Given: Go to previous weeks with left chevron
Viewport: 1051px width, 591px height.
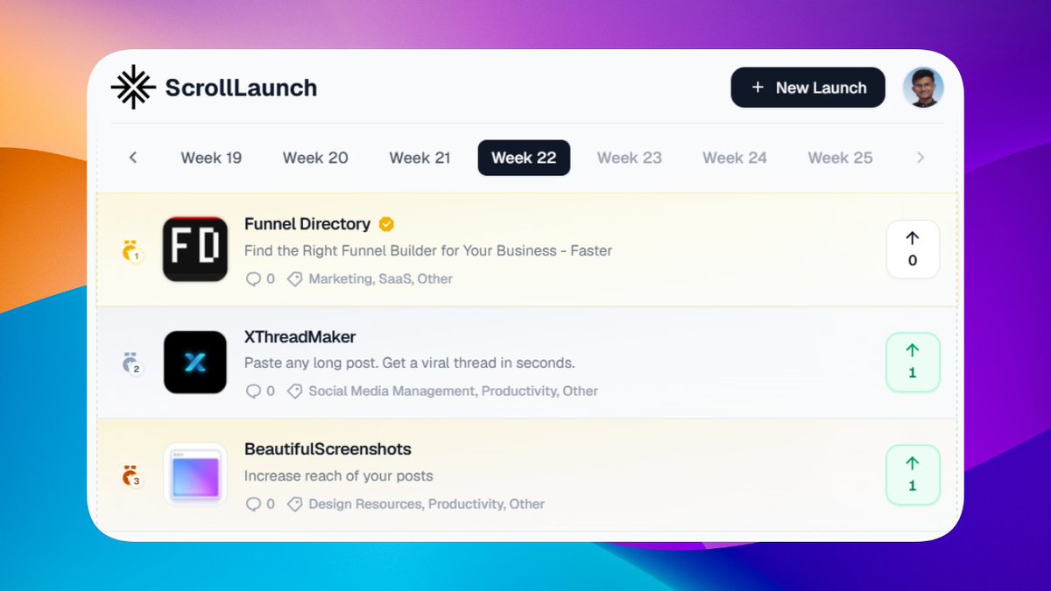Looking at the screenshot, I should point(133,158).
